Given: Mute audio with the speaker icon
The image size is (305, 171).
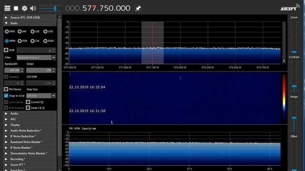Looking at the screenshot, I should coord(33,8).
